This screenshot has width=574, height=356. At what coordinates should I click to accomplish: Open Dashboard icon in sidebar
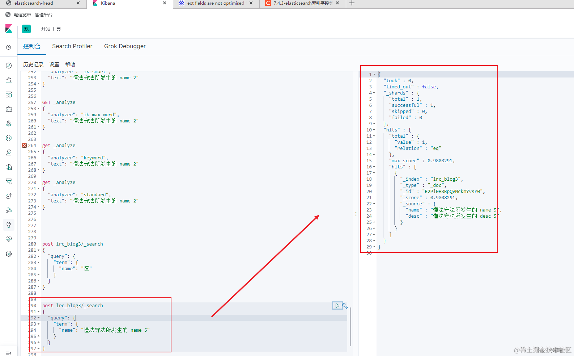coord(9,95)
